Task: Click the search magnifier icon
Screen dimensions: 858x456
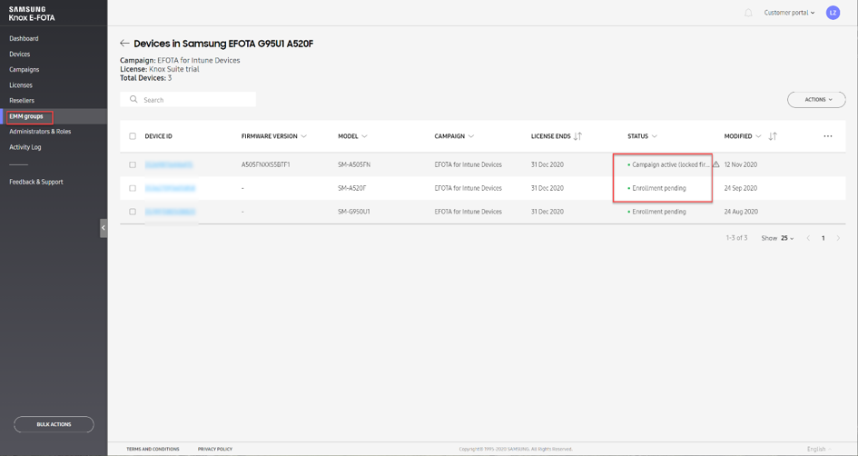Action: pos(133,100)
